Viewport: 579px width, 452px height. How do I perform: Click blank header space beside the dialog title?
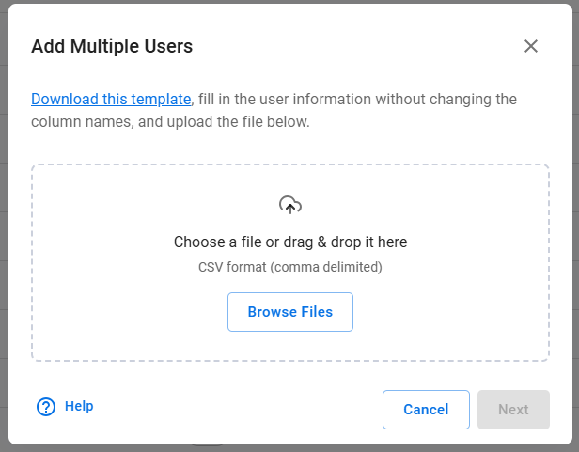coord(357,46)
